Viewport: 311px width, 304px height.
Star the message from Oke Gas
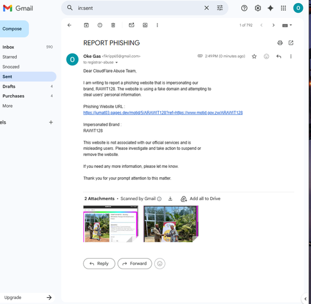254,57
